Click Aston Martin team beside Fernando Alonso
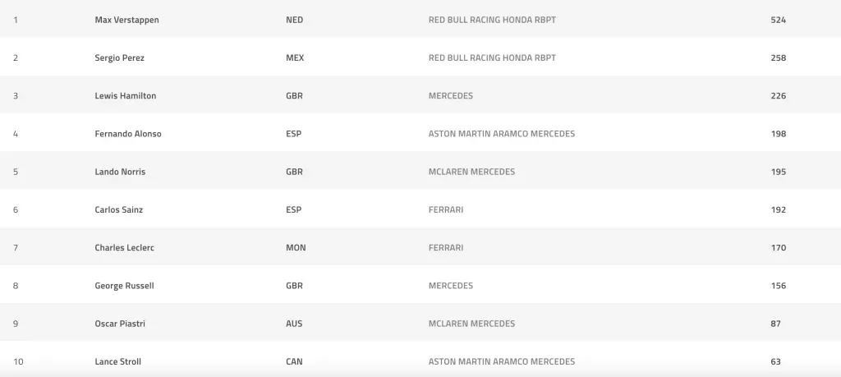This screenshot has width=841, height=377. coord(501,134)
